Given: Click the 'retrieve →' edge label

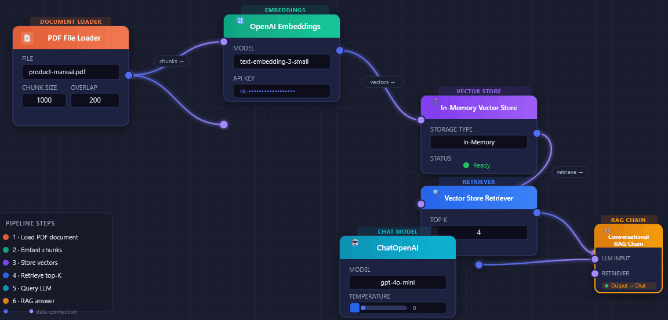Looking at the screenshot, I should pyautogui.click(x=570, y=172).
